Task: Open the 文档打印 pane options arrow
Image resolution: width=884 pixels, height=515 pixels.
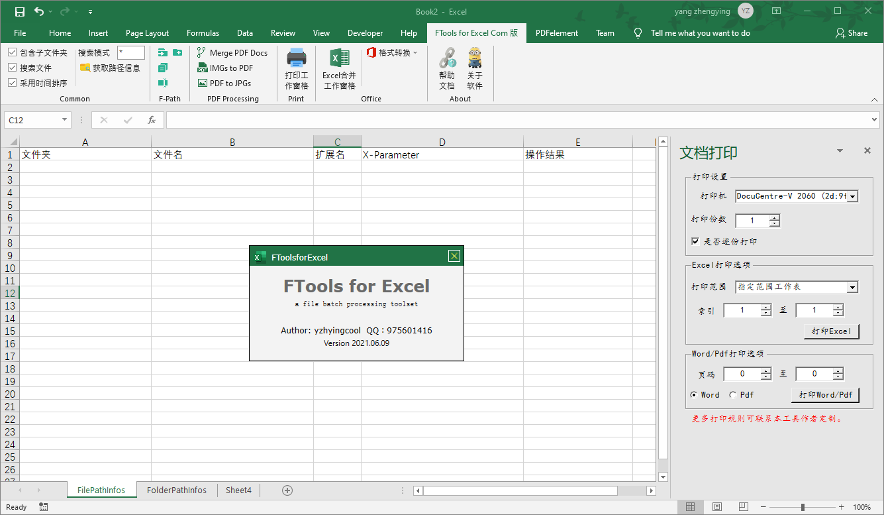Action: (x=840, y=151)
